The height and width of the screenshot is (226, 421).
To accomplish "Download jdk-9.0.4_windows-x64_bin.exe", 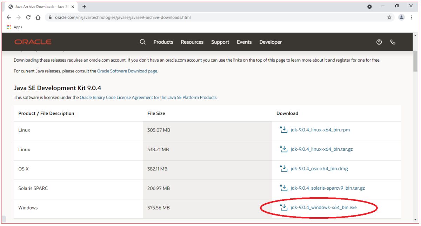I will point(323,207).
